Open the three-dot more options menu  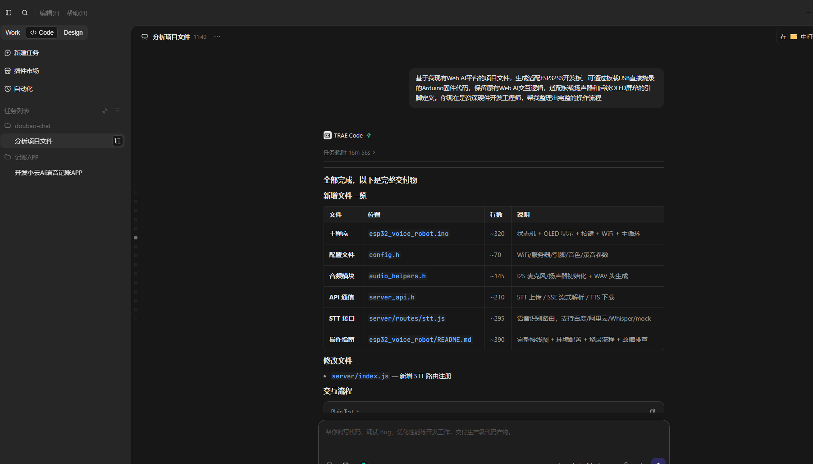pos(217,37)
